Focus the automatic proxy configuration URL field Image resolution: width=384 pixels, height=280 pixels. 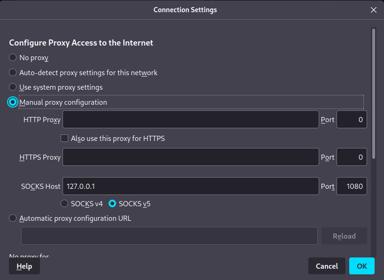coord(169,236)
